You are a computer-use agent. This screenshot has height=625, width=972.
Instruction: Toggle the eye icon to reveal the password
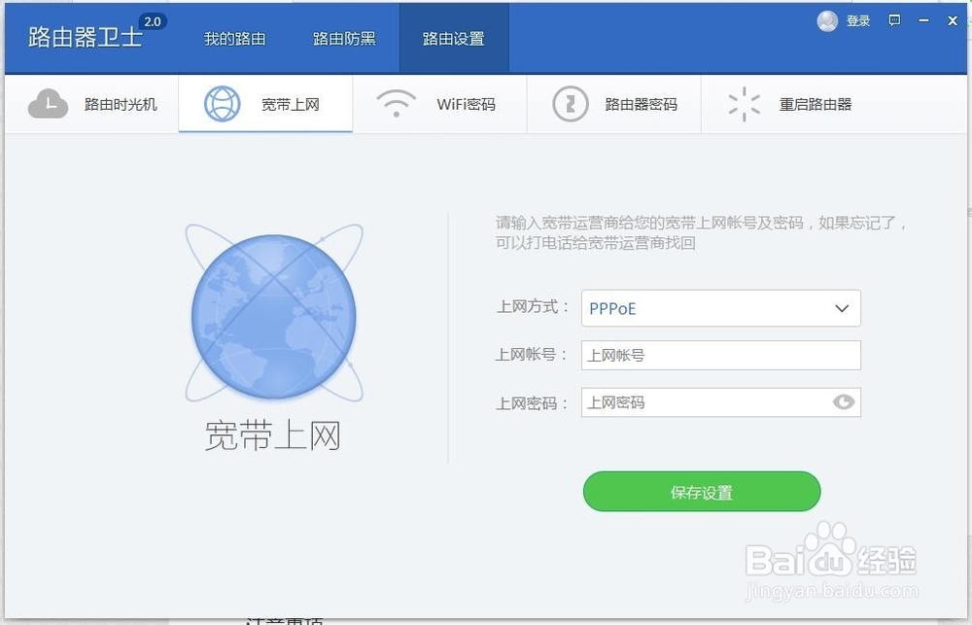click(x=844, y=401)
